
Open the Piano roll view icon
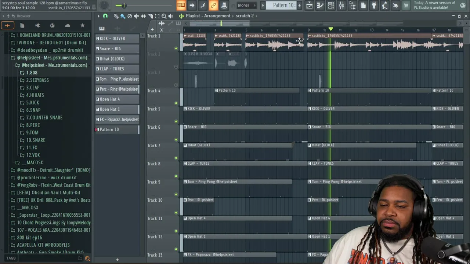point(320,5)
